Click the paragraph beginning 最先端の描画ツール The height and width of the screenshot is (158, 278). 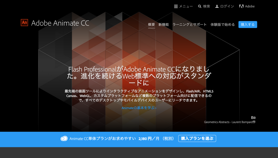[139, 96]
